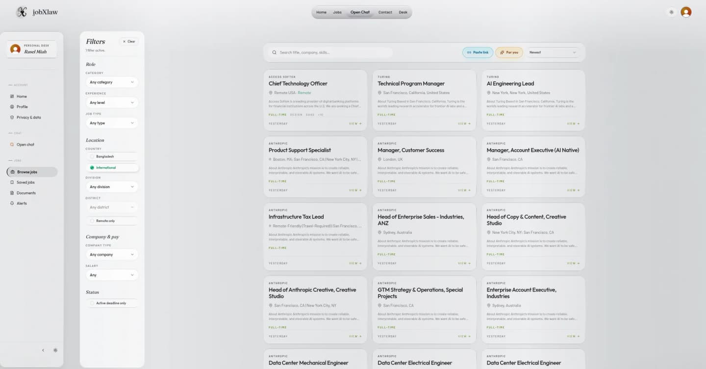The width and height of the screenshot is (706, 369).
Task: Open the Salary Any dropdown
Action: pyautogui.click(x=112, y=275)
